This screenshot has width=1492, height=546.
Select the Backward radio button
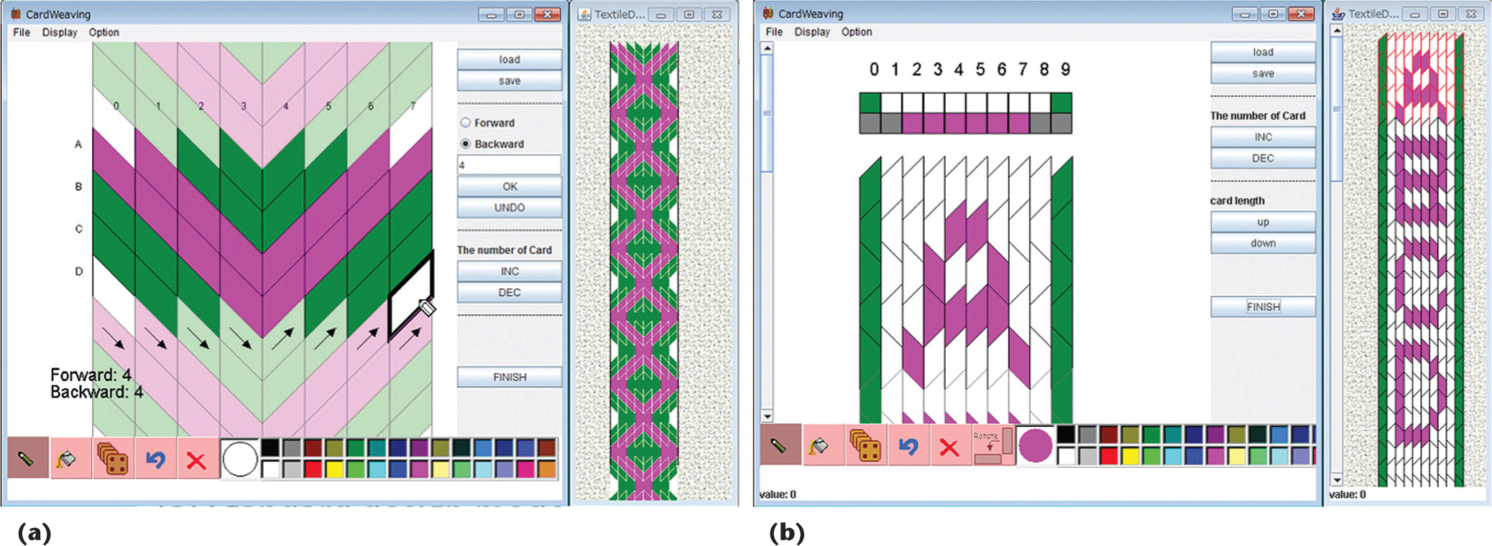(466, 143)
